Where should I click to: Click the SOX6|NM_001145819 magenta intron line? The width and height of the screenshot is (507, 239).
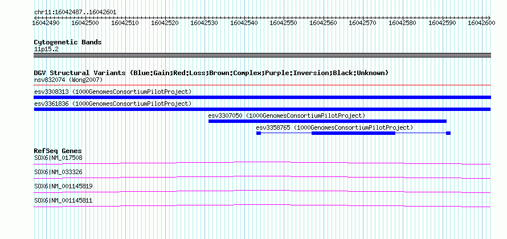(x=262, y=191)
